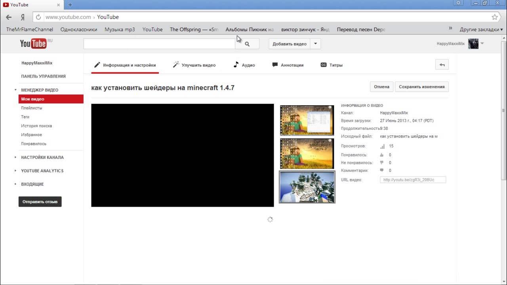507x285 pixels.
Task: Open Перевод песен bookmark
Action: pyautogui.click(x=361, y=29)
